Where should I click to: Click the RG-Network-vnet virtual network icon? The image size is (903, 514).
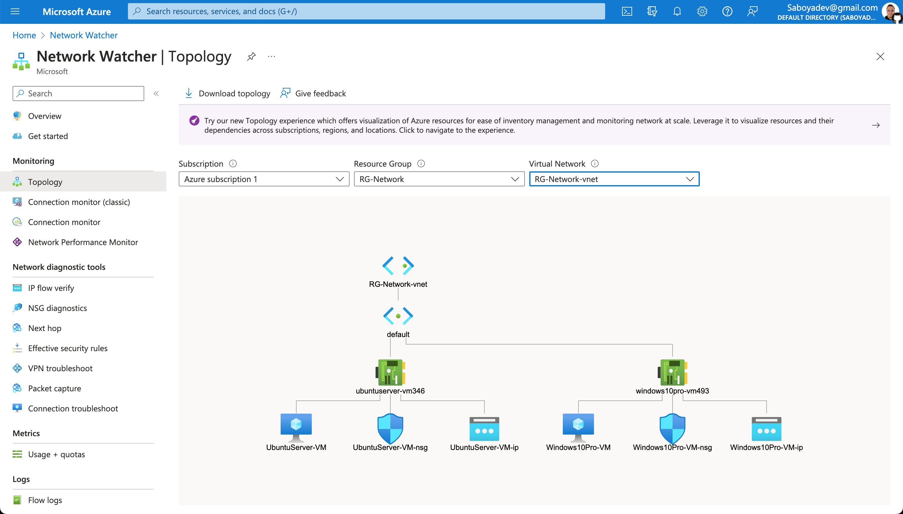pyautogui.click(x=398, y=265)
